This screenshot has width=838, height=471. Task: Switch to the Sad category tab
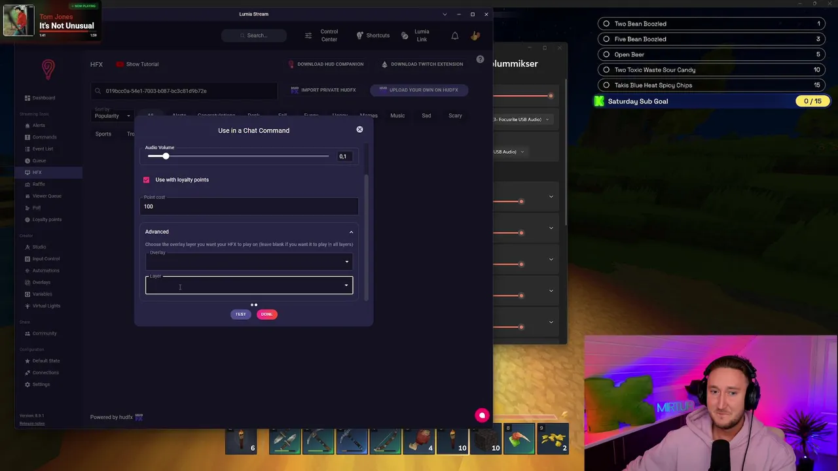point(426,116)
